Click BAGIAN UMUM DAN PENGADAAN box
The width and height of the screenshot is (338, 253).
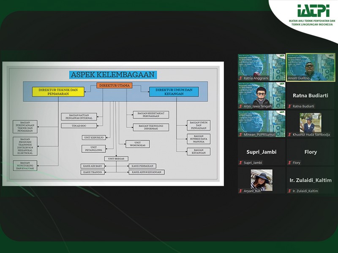[199, 125]
